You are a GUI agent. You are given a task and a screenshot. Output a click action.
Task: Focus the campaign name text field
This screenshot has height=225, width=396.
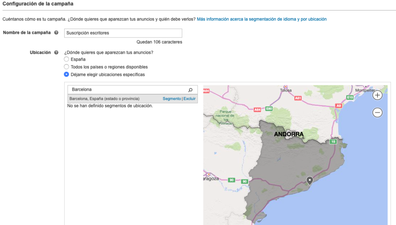point(123,33)
